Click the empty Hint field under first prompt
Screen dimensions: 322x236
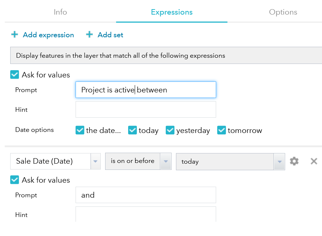click(146, 110)
